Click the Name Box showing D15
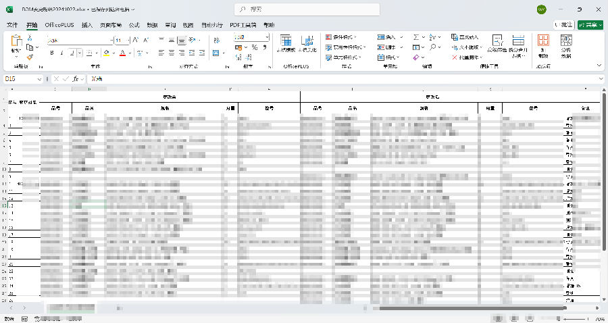The height and width of the screenshot is (323, 608). coord(20,79)
